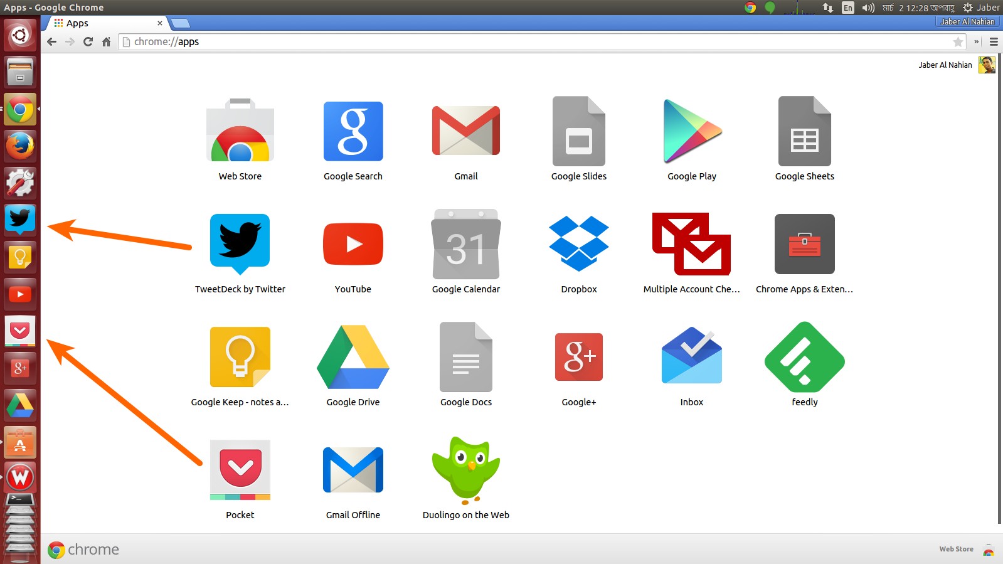Open Google+ from the launcher

[20, 368]
